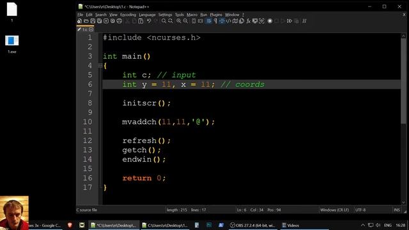Save the current file with the Save icon
This screenshot has width=409, height=230.
[93, 21]
